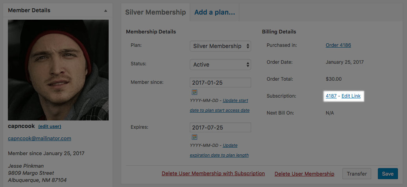Open calendar picker for Member since date
The width and height of the screenshot is (407, 187).
pos(194,92)
